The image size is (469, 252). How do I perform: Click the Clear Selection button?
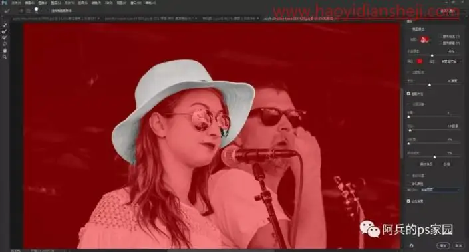(426, 164)
